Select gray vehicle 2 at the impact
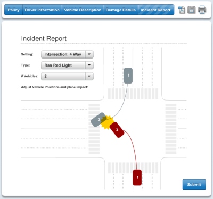Image resolution: width=213 pixels, height=199 pixels. click(98, 120)
